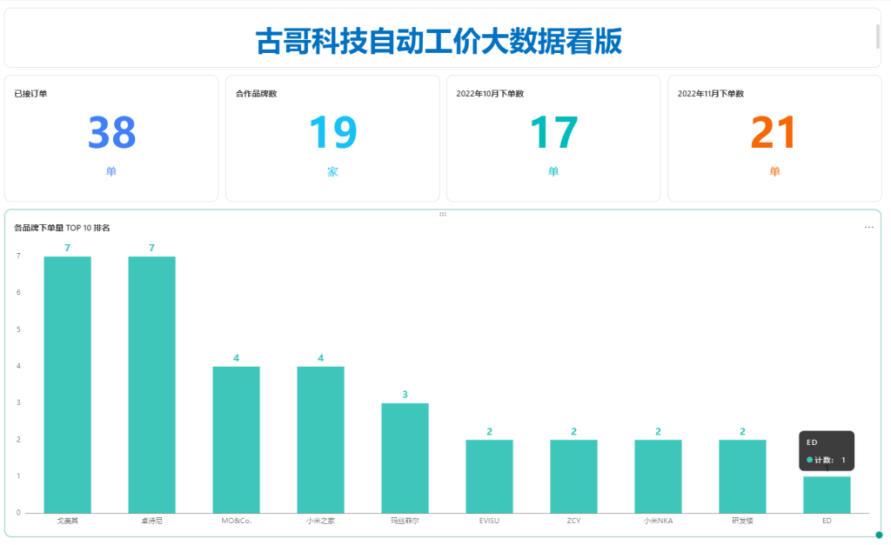
Task: Click the data label 2 above 研发楼 bar
Action: pos(743,431)
